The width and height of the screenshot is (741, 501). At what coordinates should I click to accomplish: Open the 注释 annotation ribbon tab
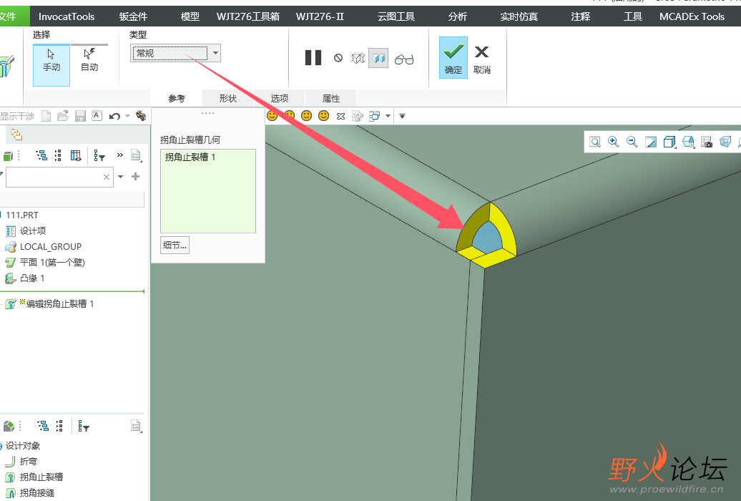point(580,16)
